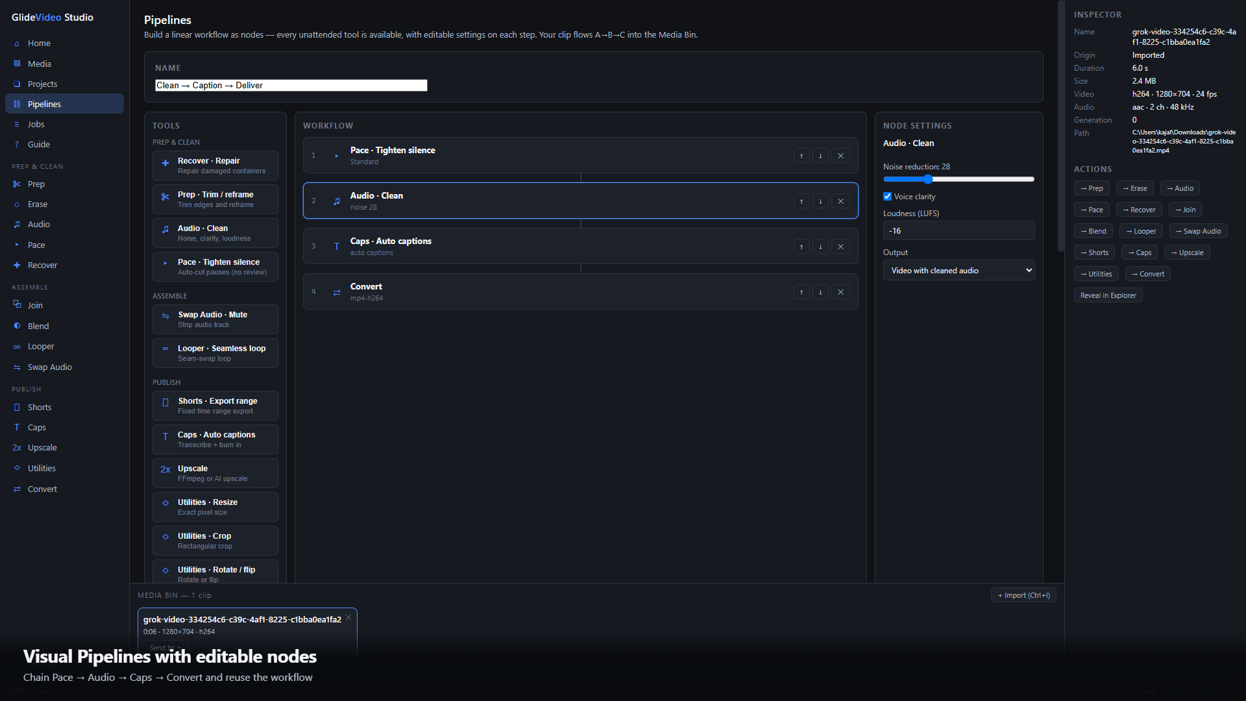Screen dimensions: 1246x701
Task: Click Import (Ctrl+I) button
Action: click(1023, 595)
